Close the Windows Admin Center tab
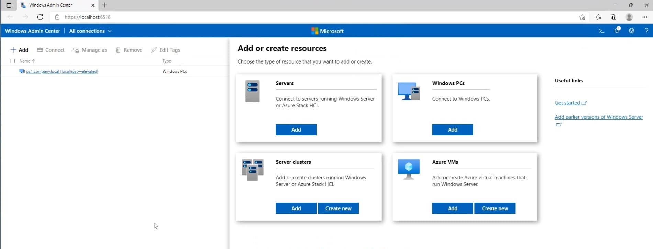Screen dimensions: 653x249 (x=93, y=5)
